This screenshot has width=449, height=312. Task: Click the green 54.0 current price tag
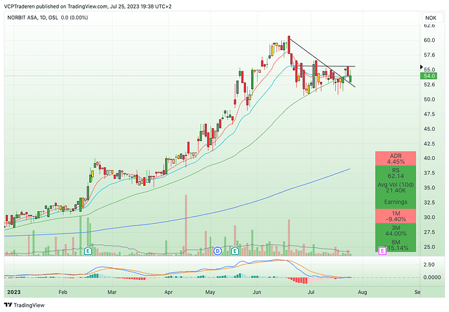(x=429, y=76)
